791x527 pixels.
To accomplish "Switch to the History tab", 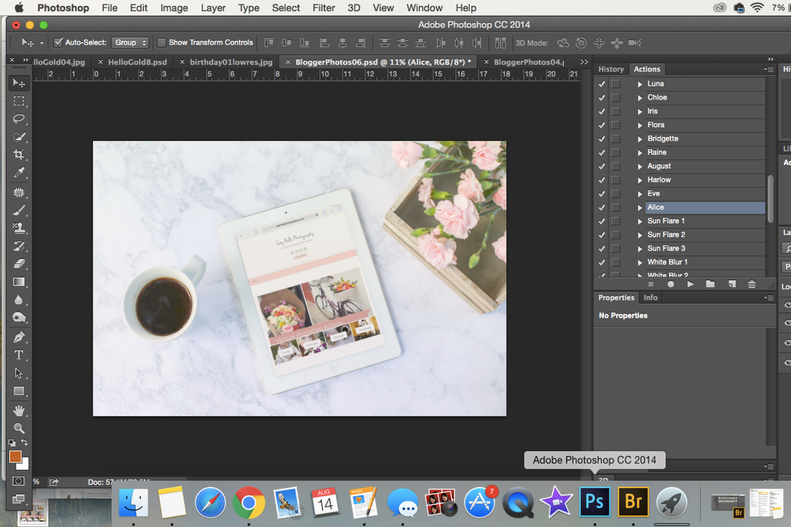I will pos(610,69).
